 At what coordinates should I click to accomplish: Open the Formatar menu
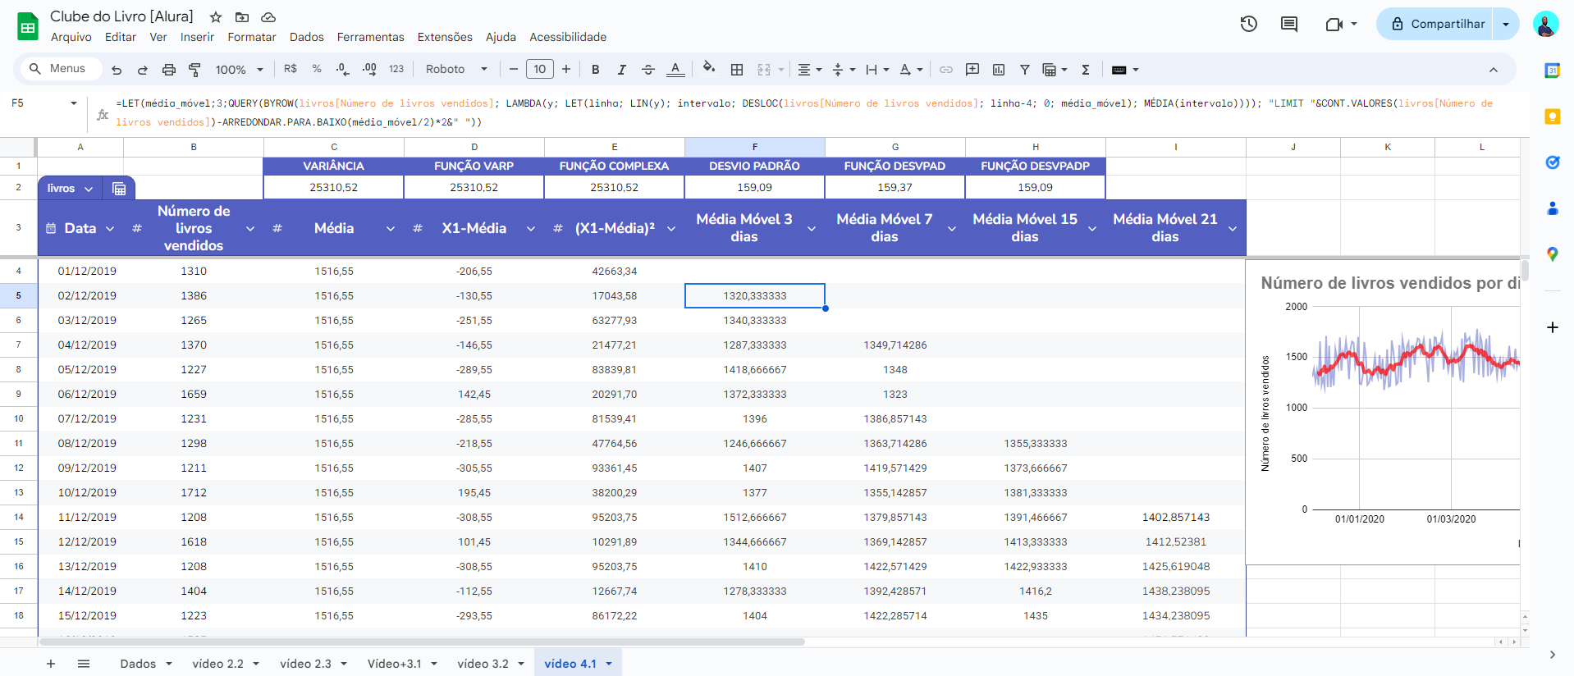pyautogui.click(x=252, y=37)
